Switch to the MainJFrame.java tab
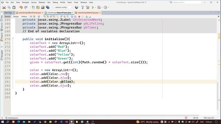Viewport: 221px width, 124px height. click(30, 13)
